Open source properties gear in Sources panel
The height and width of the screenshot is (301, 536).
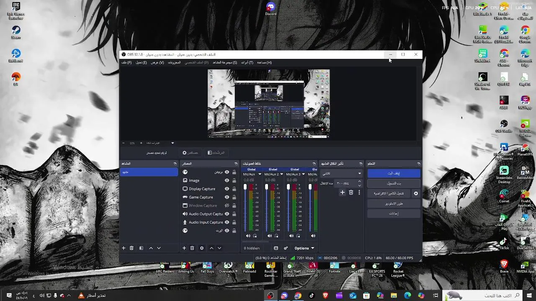click(x=202, y=248)
